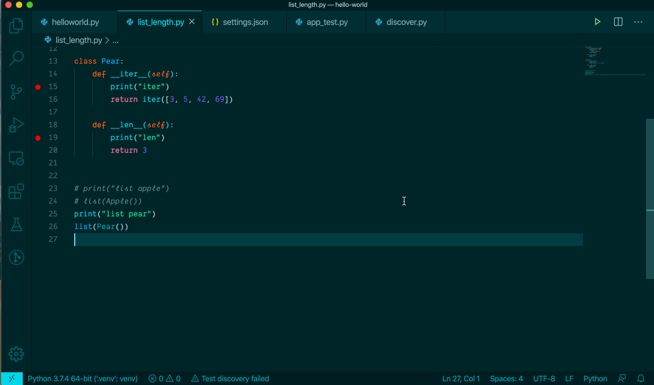Open the Testing view (beaker icon)
Image resolution: width=654 pixels, height=385 pixels.
click(16, 224)
